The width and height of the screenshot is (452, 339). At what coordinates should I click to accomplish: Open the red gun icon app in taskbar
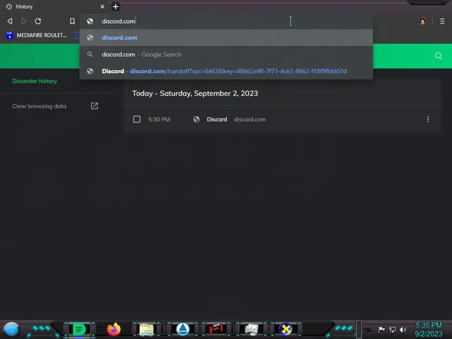point(216,329)
